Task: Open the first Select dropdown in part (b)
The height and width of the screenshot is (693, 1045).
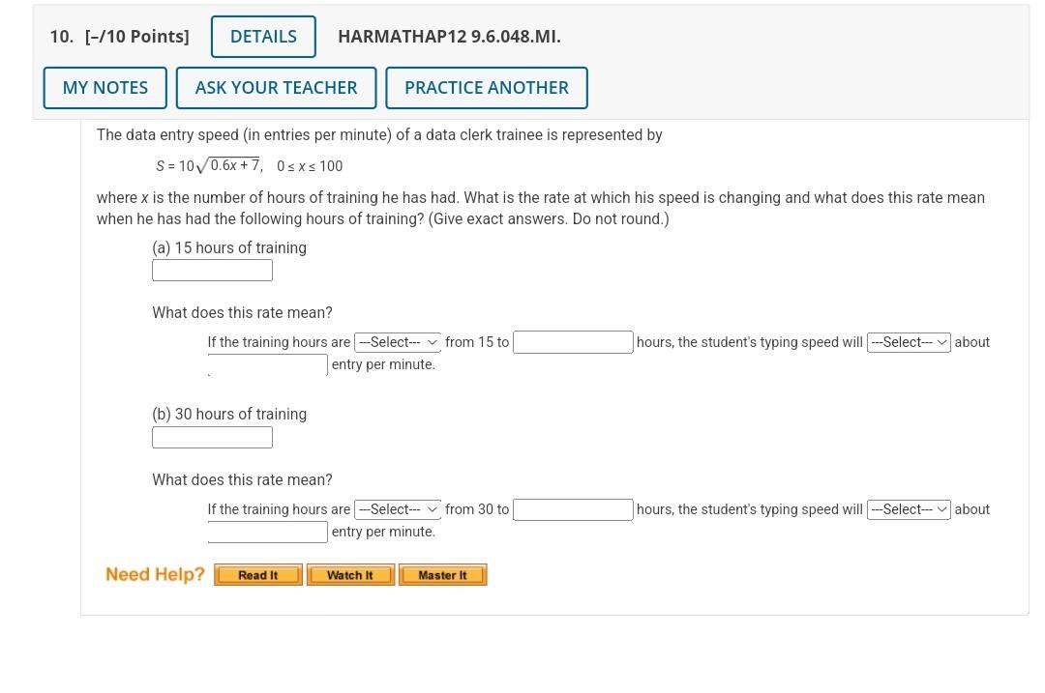Action: [397, 508]
